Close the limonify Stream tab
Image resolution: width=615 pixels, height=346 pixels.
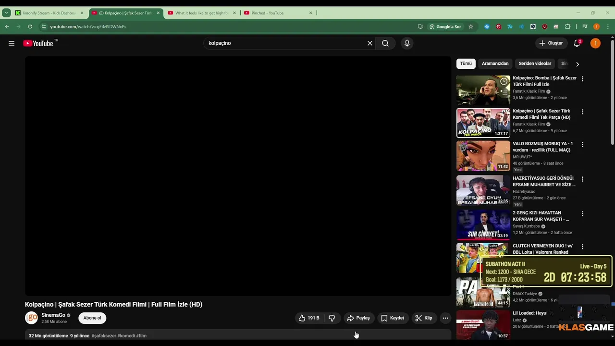[82, 13]
